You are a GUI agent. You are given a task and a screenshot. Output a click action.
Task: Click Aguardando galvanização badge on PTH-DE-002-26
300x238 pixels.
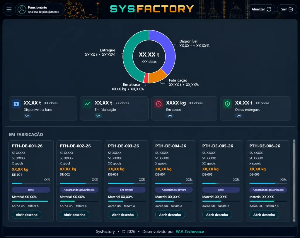point(79,190)
